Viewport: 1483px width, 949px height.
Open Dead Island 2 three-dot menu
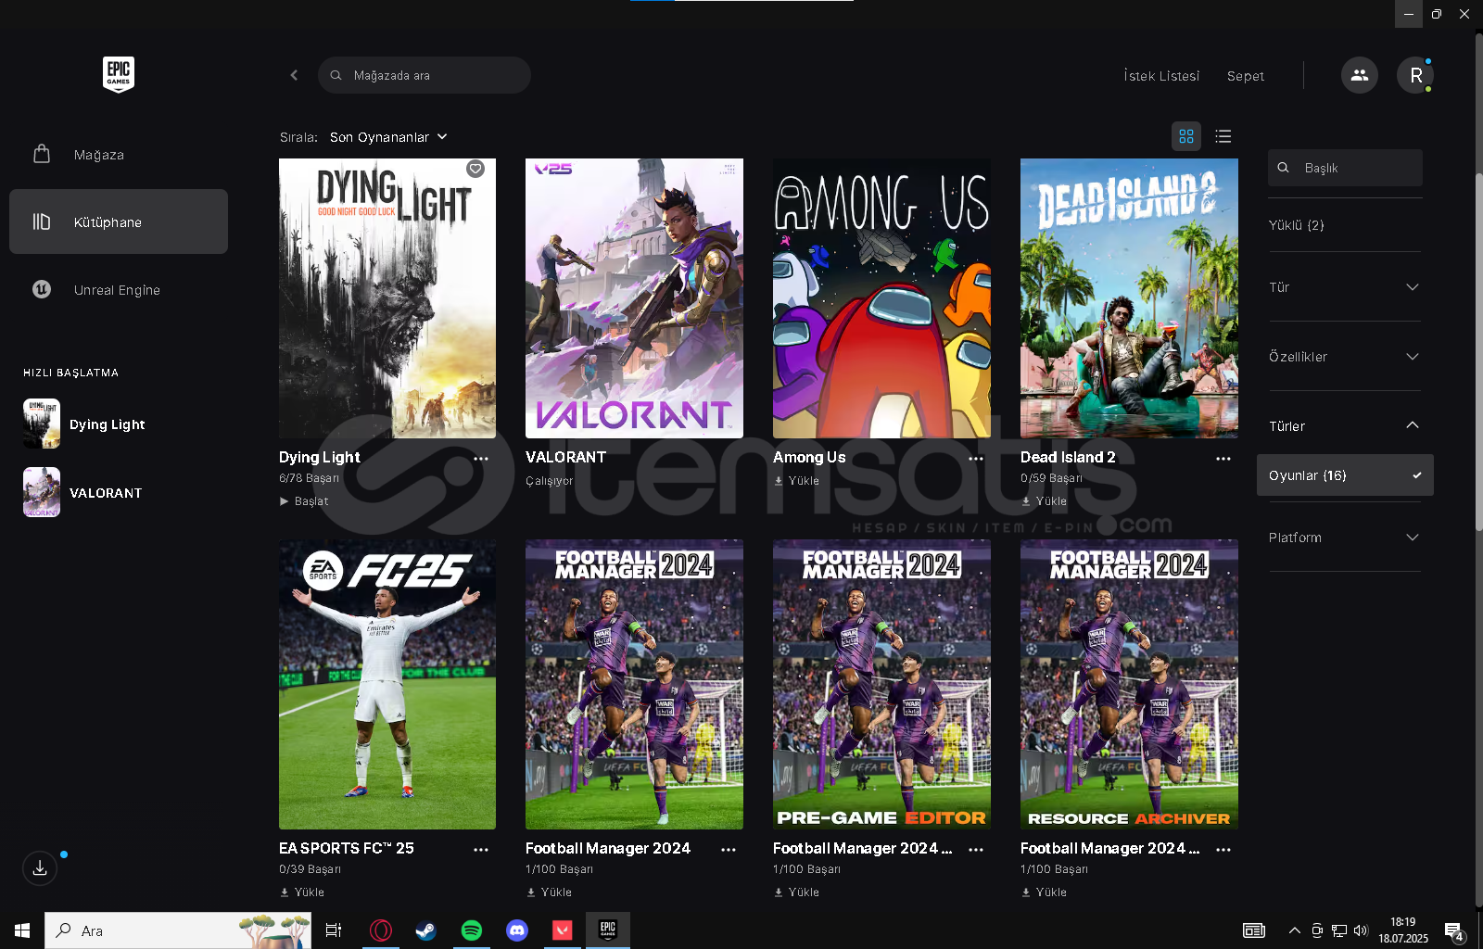point(1223,459)
